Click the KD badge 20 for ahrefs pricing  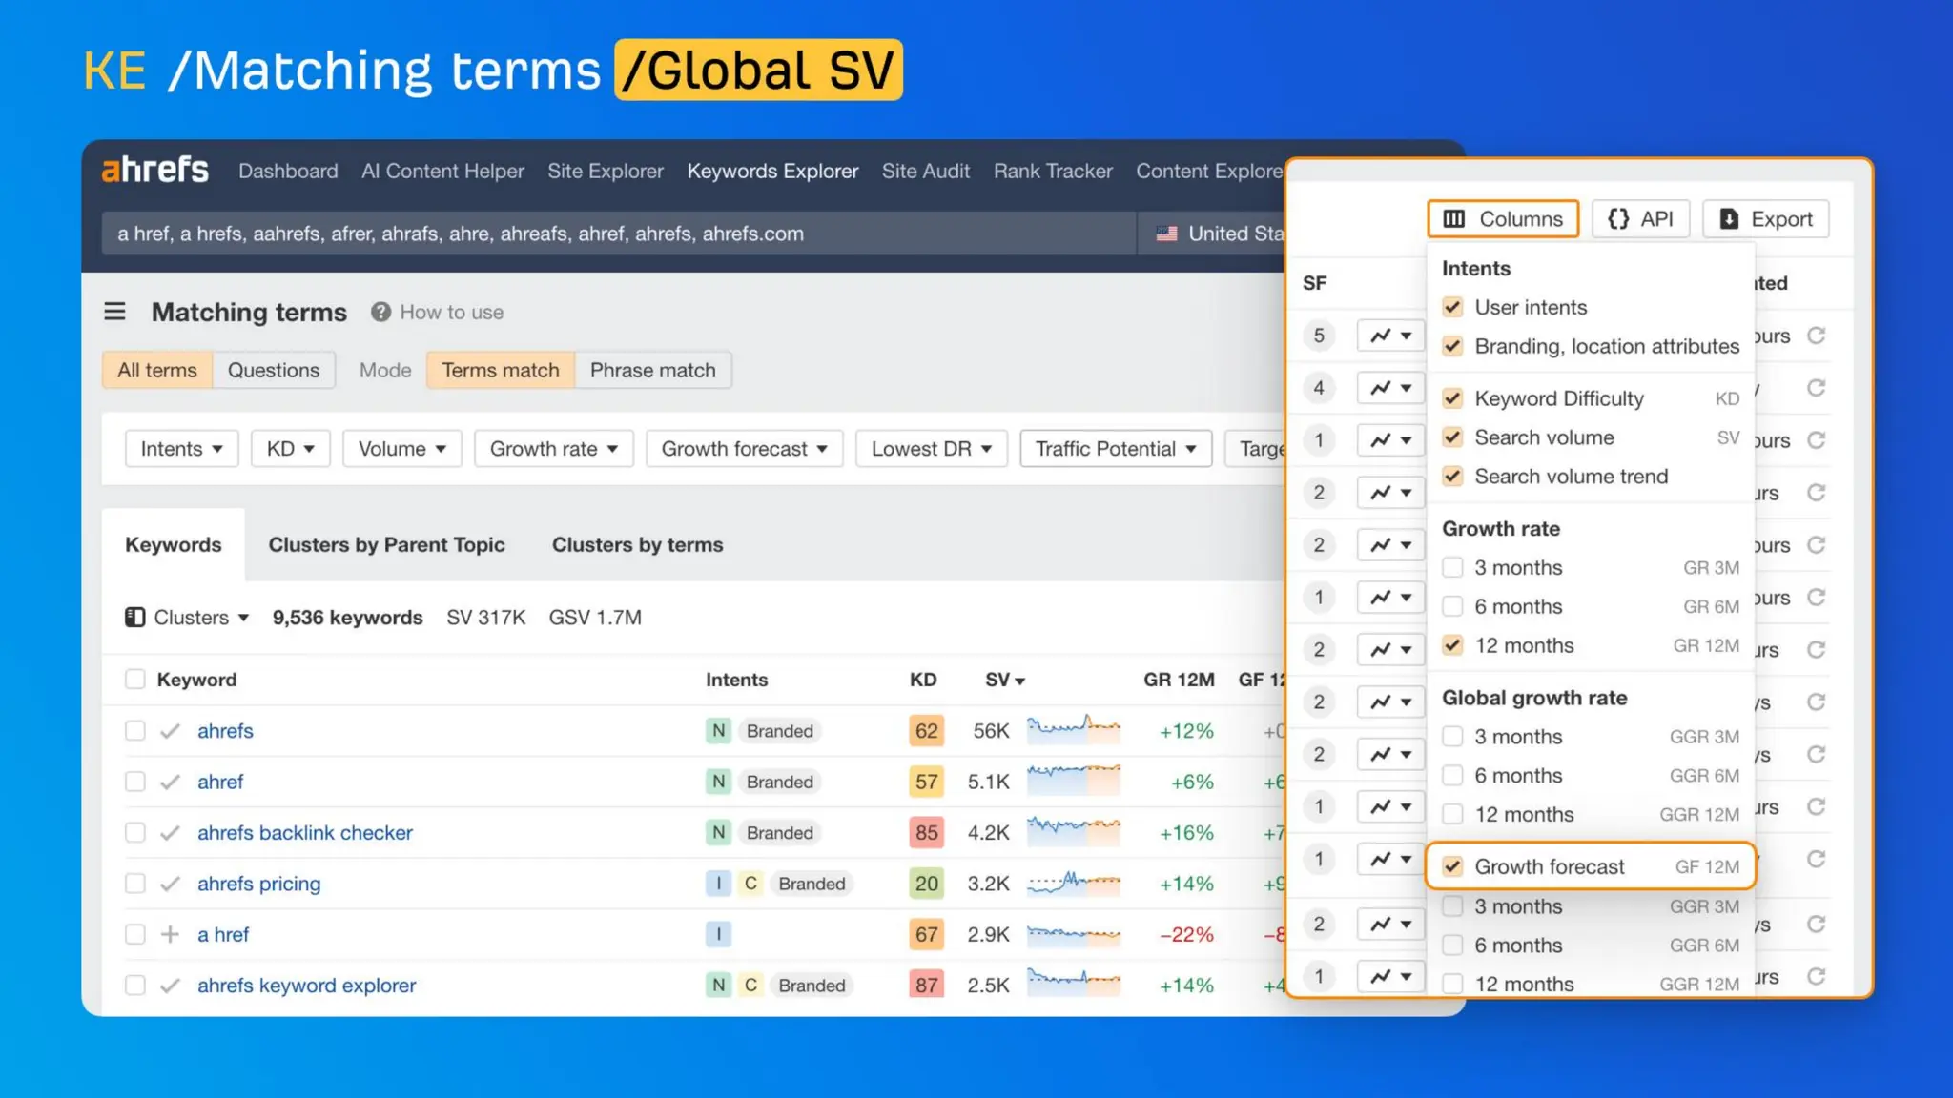tap(926, 884)
